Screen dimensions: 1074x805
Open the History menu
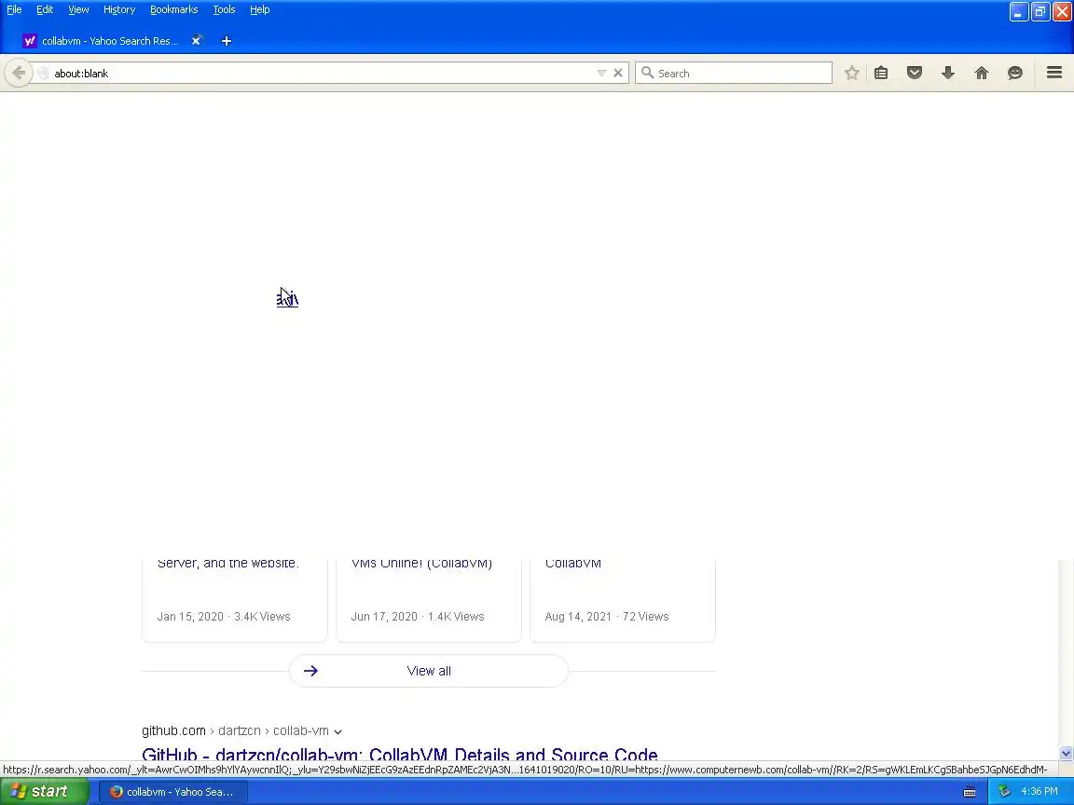(x=119, y=9)
